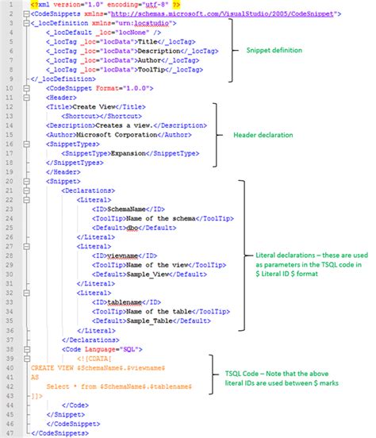Collapse the Code Language="SQL" fold toggle
This screenshot has width=376, height=438.
click(x=26, y=349)
